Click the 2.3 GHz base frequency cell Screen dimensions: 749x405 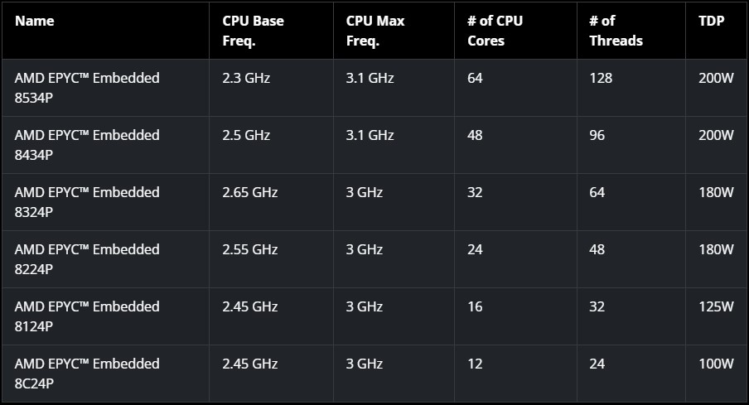coord(246,79)
